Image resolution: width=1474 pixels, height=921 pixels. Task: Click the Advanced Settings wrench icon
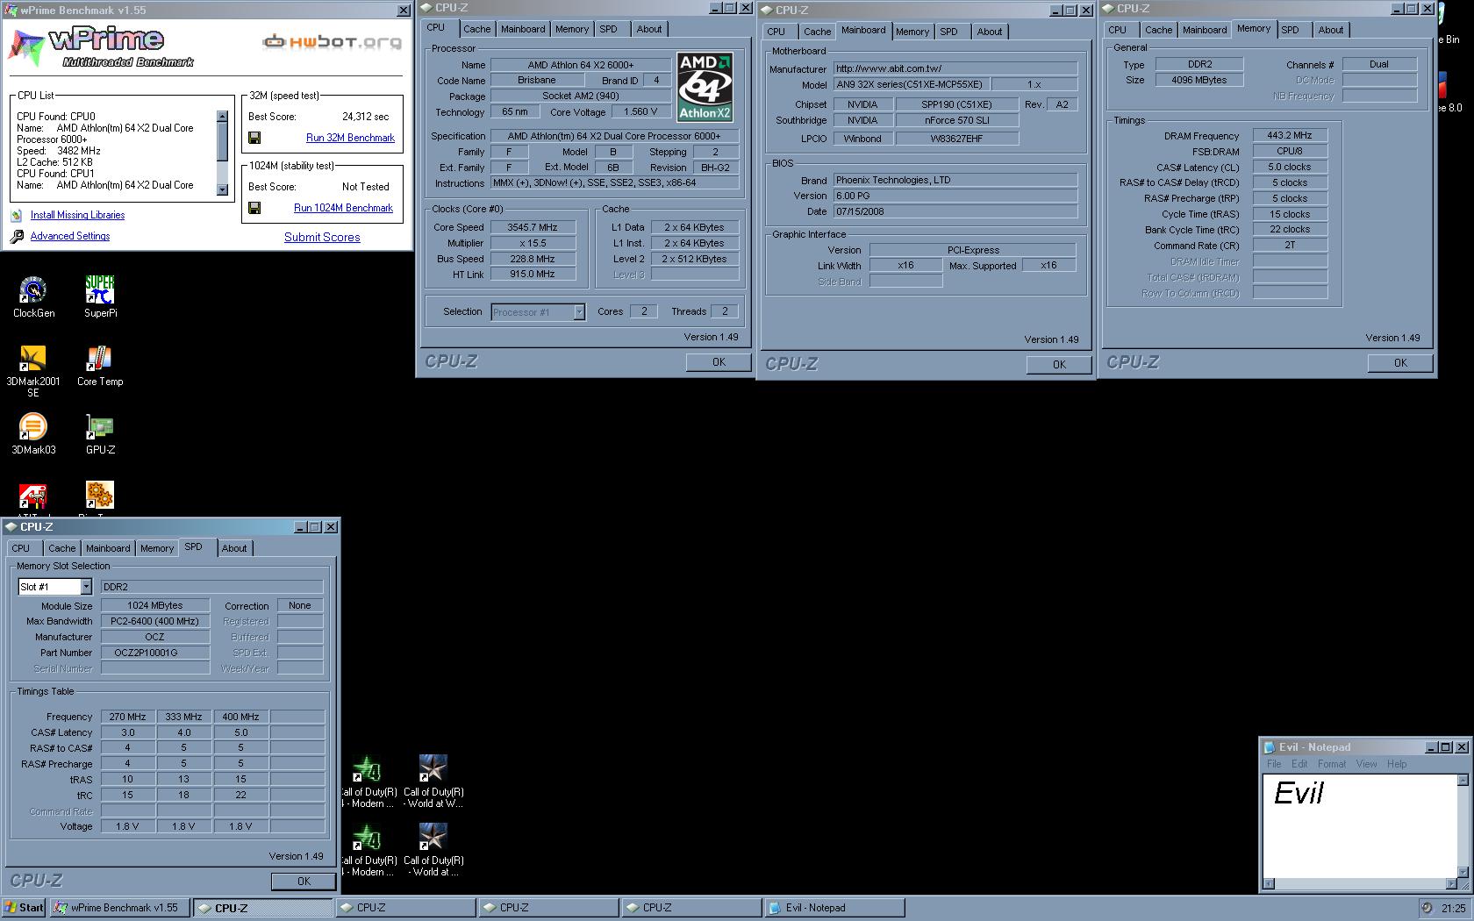pos(17,236)
